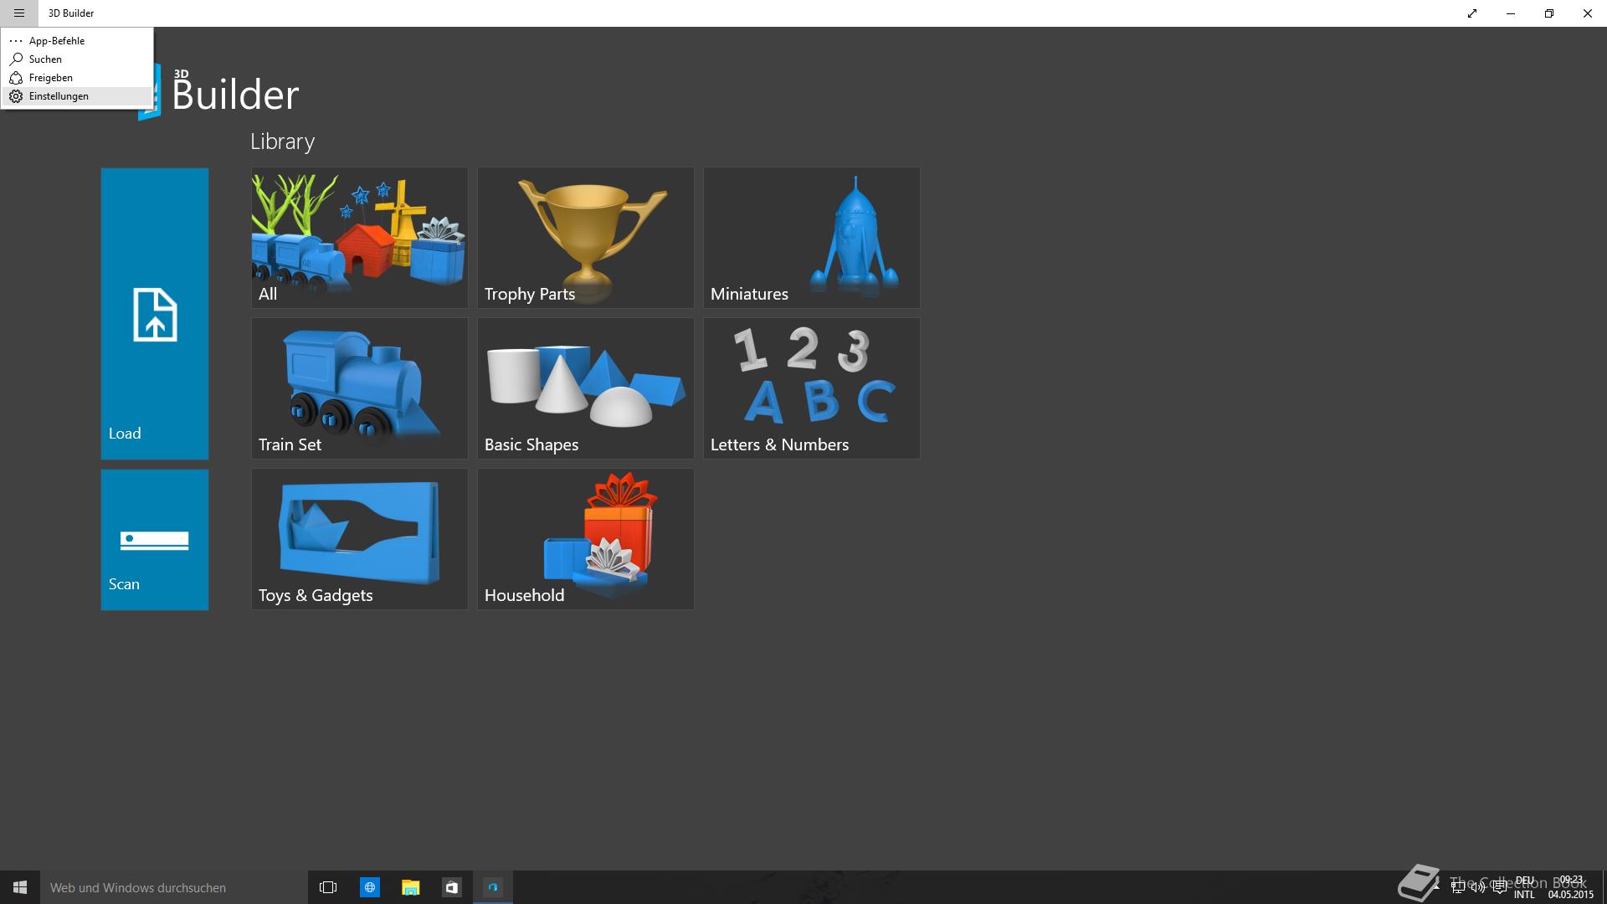The width and height of the screenshot is (1607, 904).
Task: Click the Load tile
Action: (155, 313)
